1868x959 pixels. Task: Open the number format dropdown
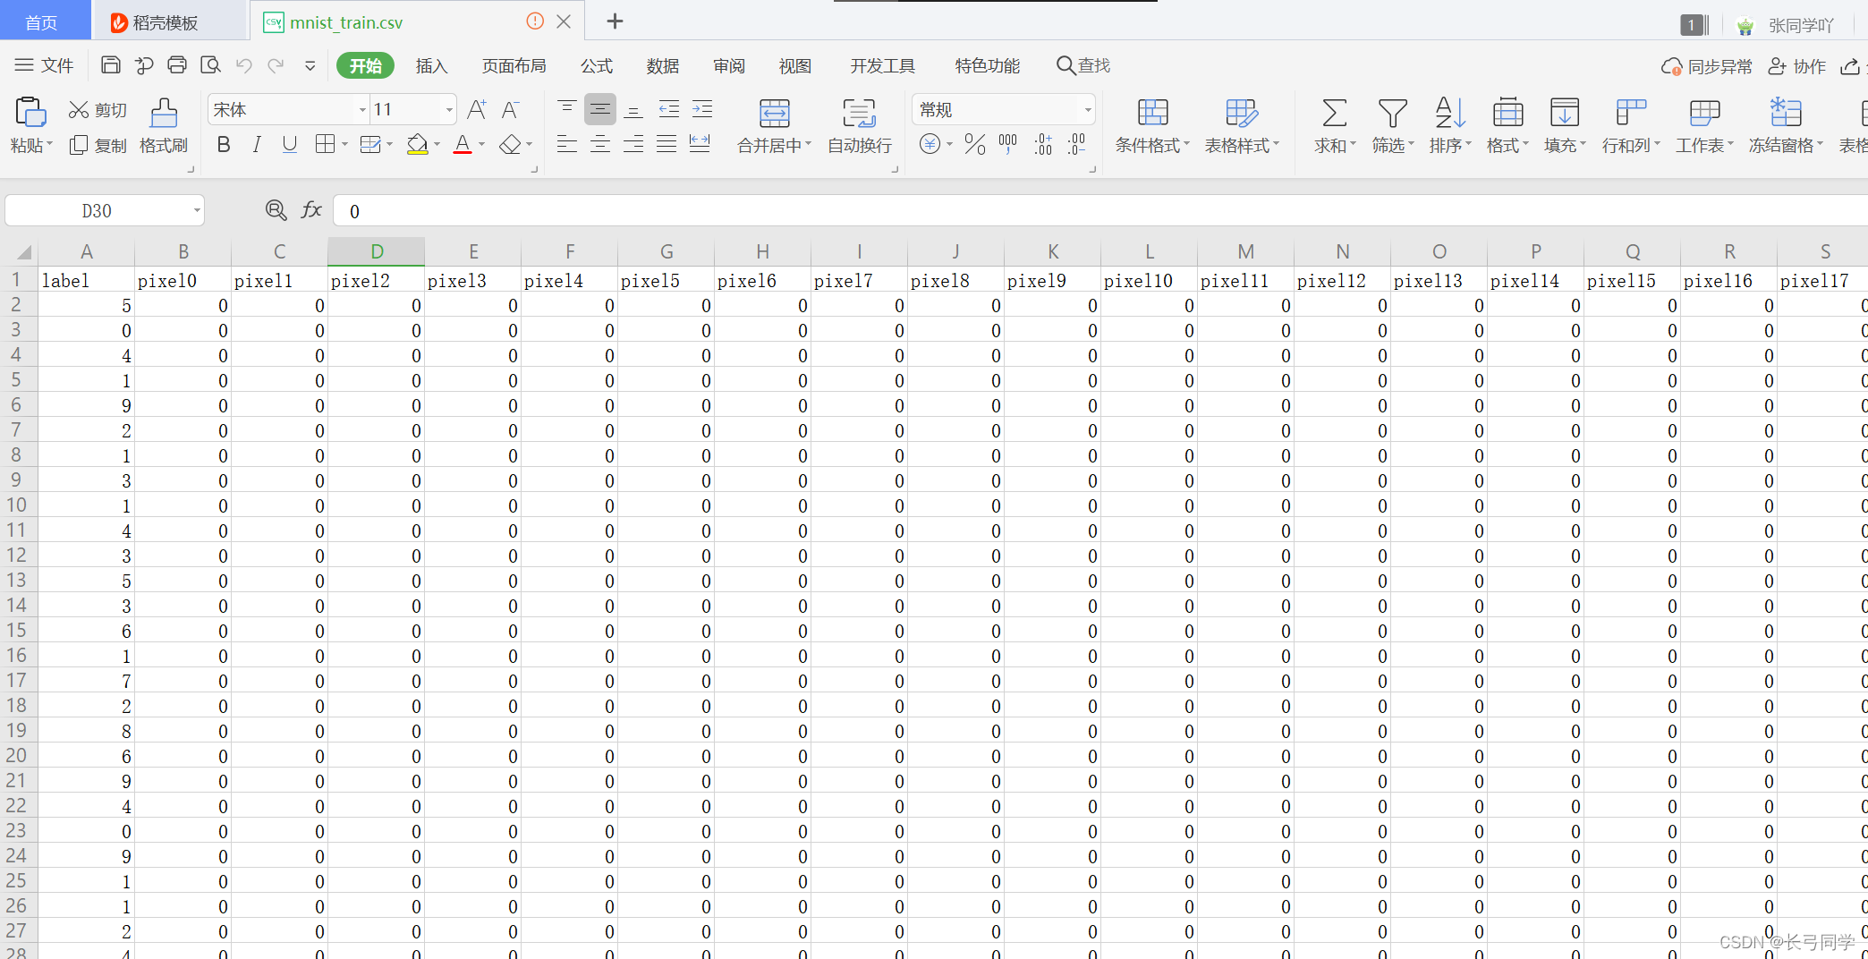coord(1088,110)
